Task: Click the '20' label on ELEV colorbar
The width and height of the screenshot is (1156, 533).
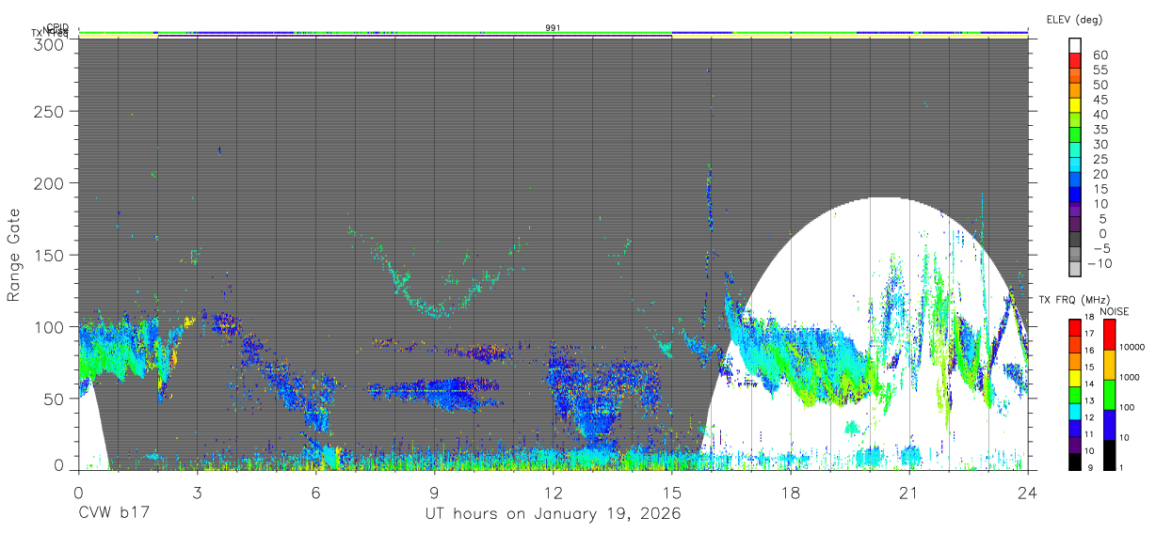Action: pos(1100,175)
